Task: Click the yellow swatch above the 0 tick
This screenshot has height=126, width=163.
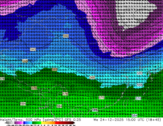Action: pos(42,123)
